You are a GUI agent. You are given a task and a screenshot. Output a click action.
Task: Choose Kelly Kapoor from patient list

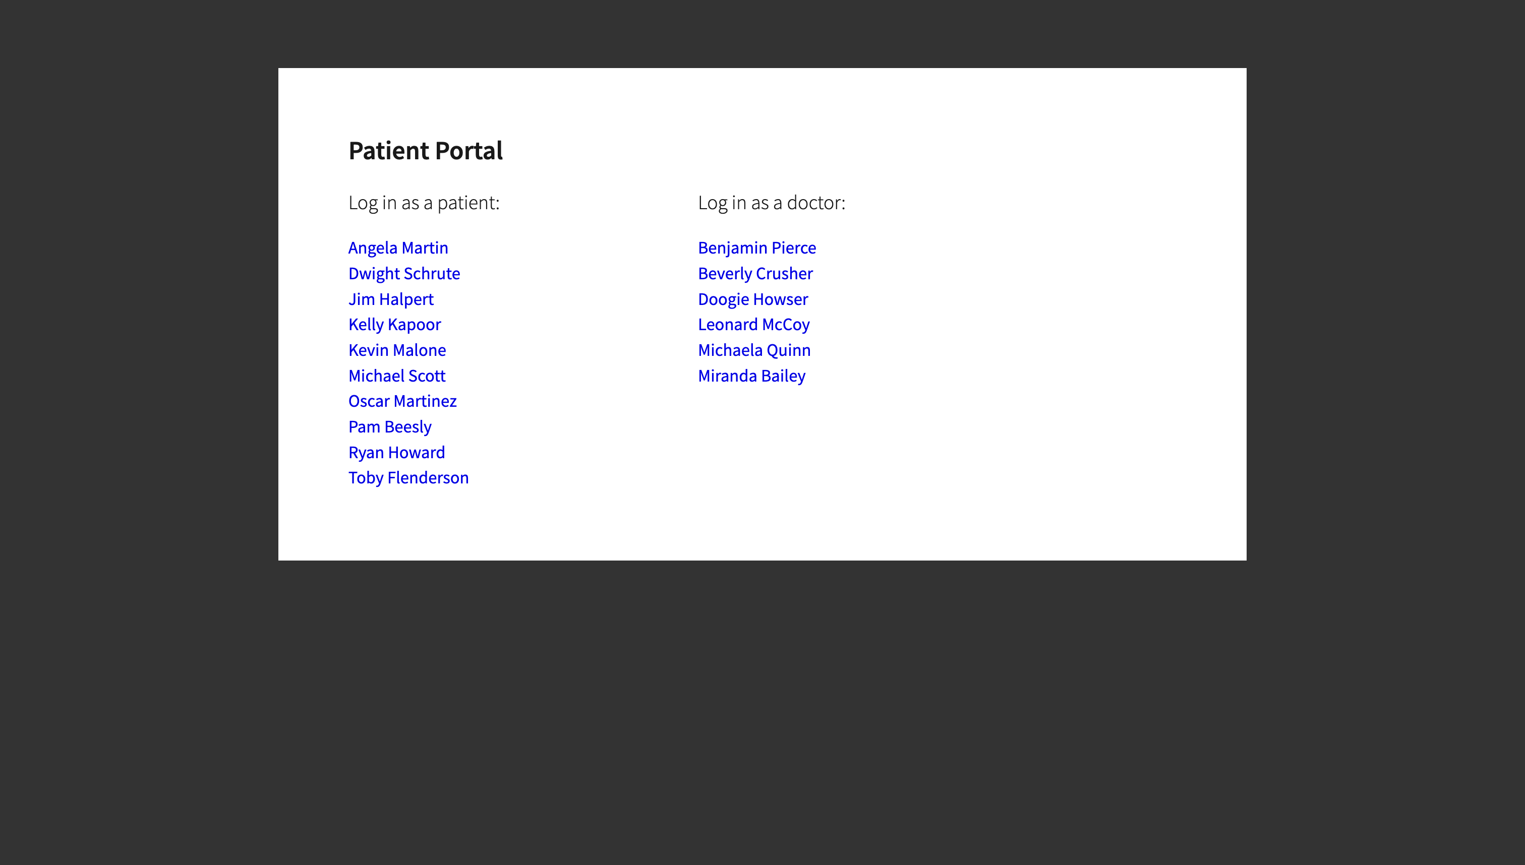pyautogui.click(x=394, y=325)
